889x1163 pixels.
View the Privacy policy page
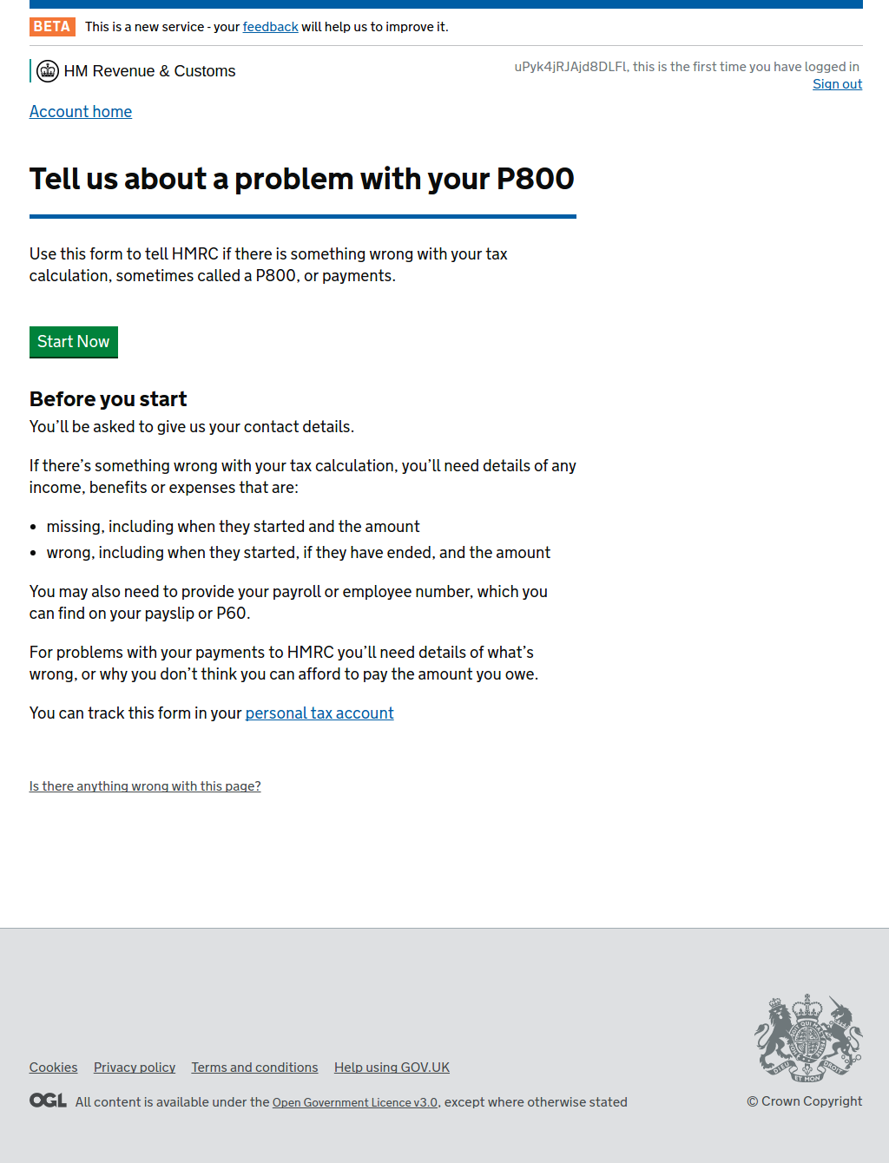tap(135, 1068)
